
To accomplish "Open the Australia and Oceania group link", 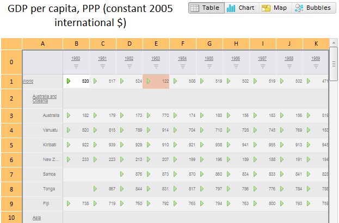I will tap(44, 98).
